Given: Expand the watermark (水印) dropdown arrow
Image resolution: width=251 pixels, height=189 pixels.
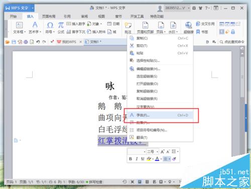Looking at the screenshot, I should click(177, 32).
